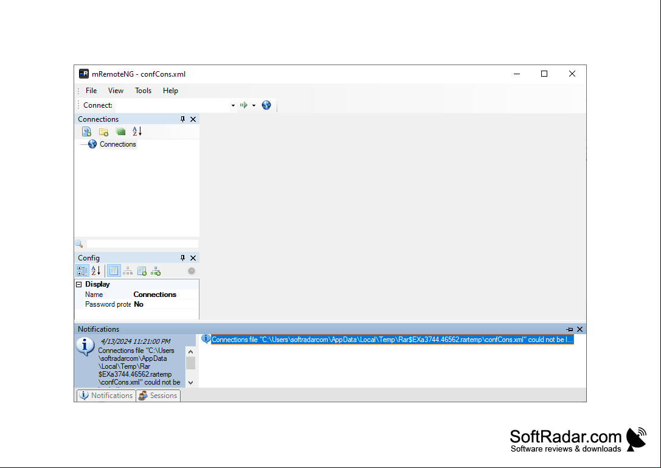Viewport: 661px width, 468px height.
Task: Click the search field below the connections tree
Action: pos(142,243)
